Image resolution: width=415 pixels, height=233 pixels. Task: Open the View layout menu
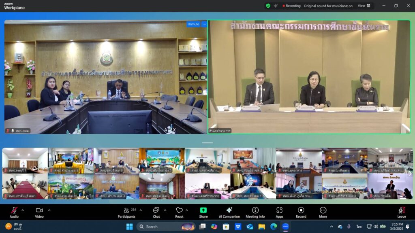click(364, 6)
